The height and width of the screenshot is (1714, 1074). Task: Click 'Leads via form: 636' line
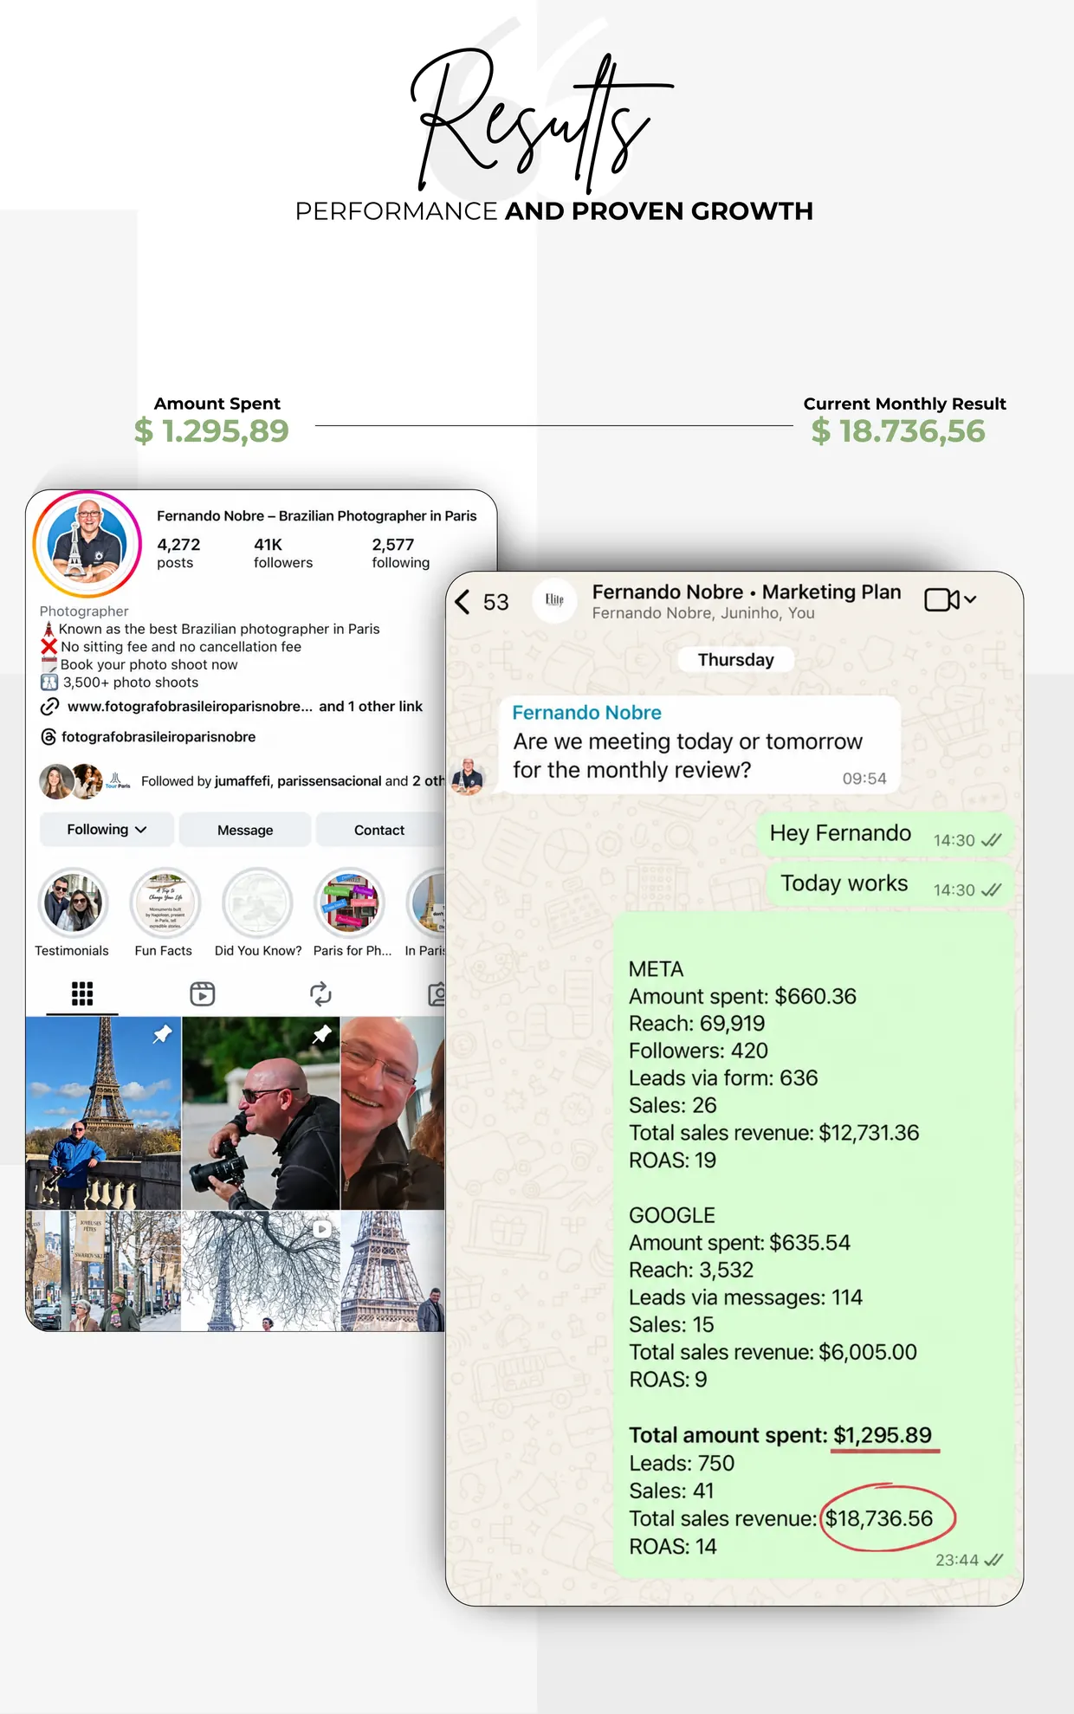(x=723, y=1078)
